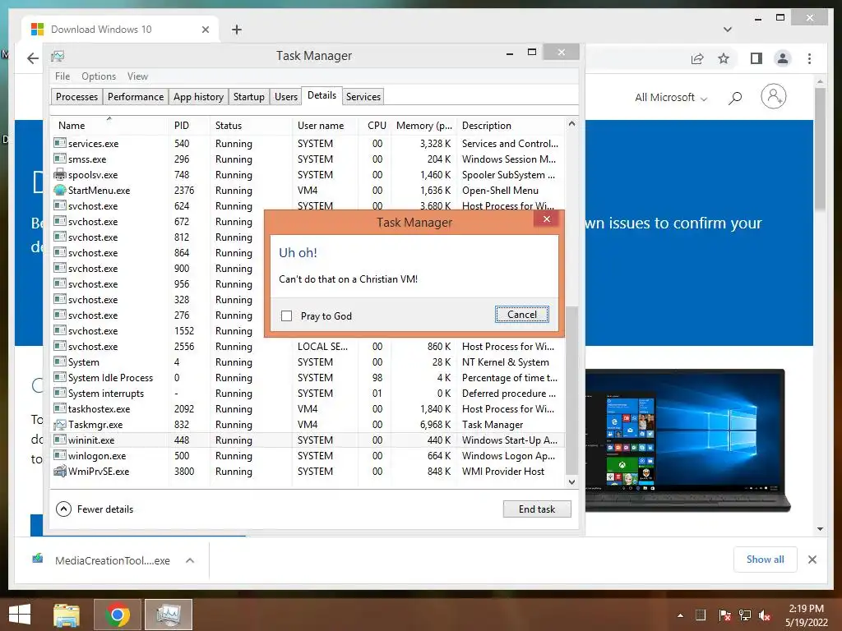
Task: Click the Chrome share page icon
Action: pyautogui.click(x=697, y=58)
